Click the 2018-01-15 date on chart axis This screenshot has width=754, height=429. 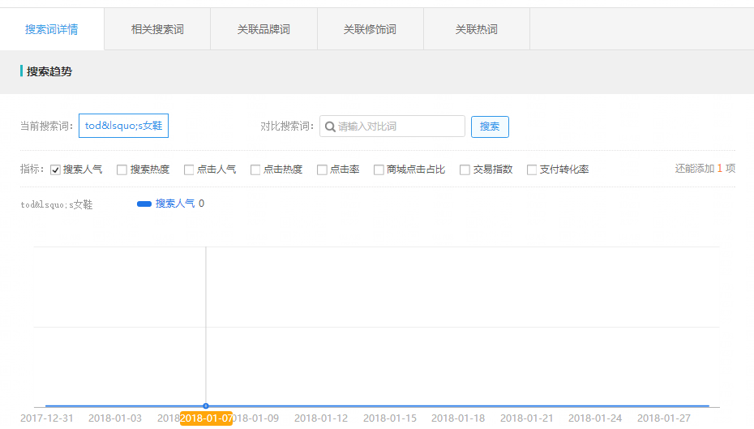[x=390, y=418]
